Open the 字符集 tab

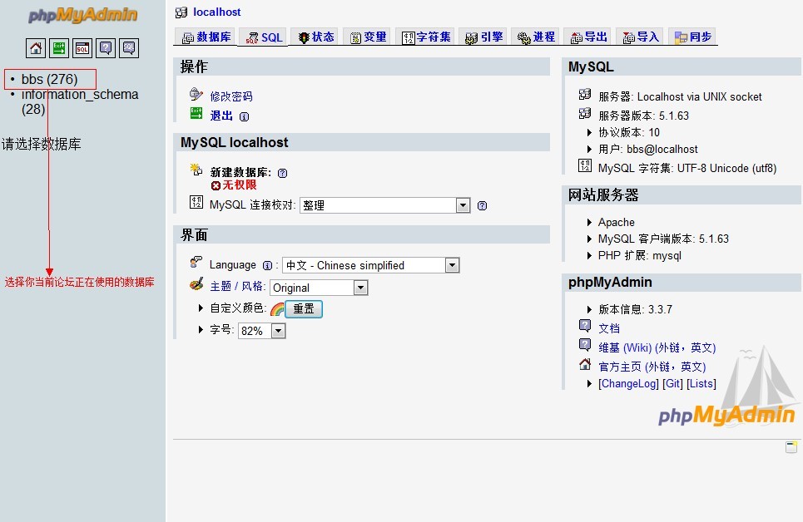click(x=426, y=37)
